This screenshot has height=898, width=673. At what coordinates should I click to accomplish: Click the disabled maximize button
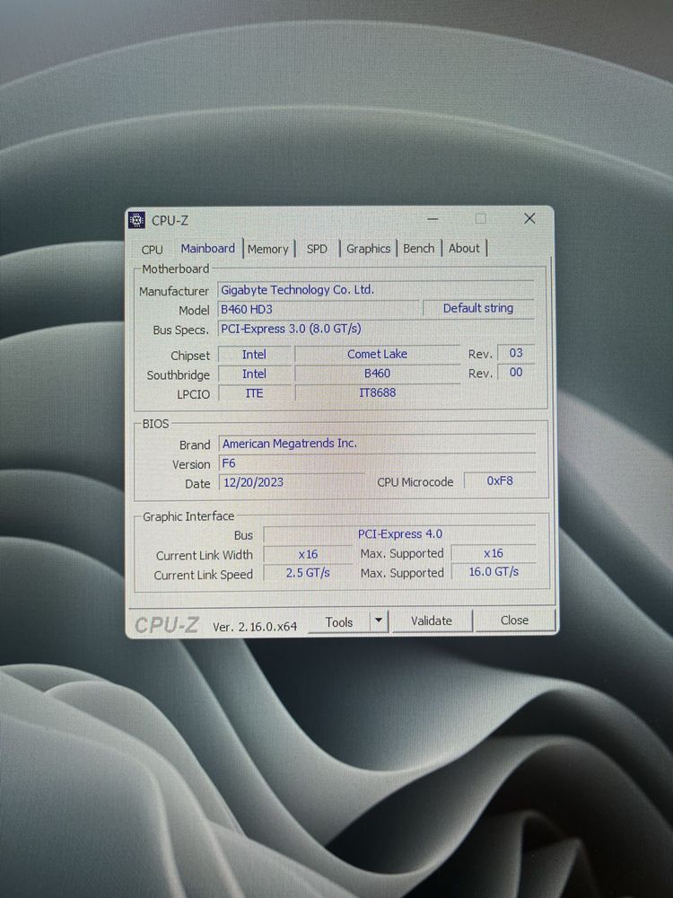481,218
